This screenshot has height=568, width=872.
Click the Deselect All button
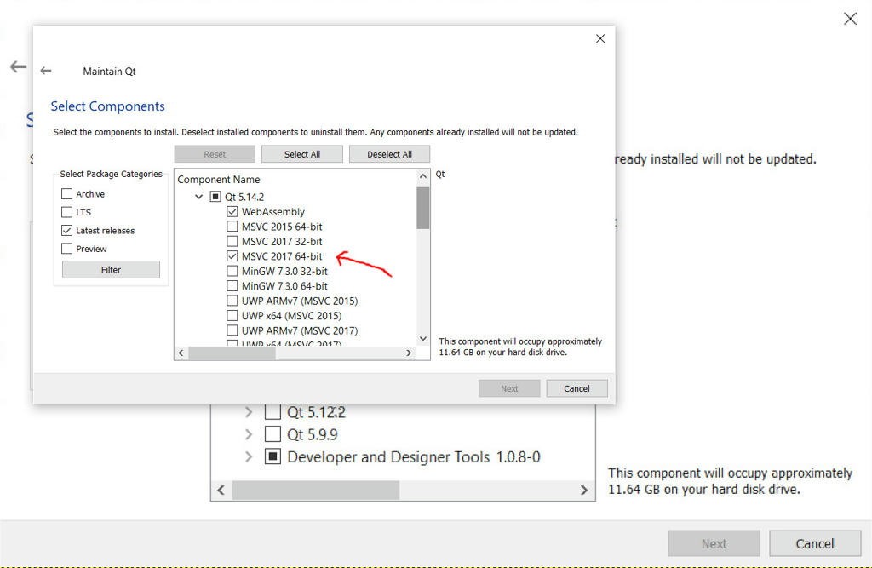389,154
